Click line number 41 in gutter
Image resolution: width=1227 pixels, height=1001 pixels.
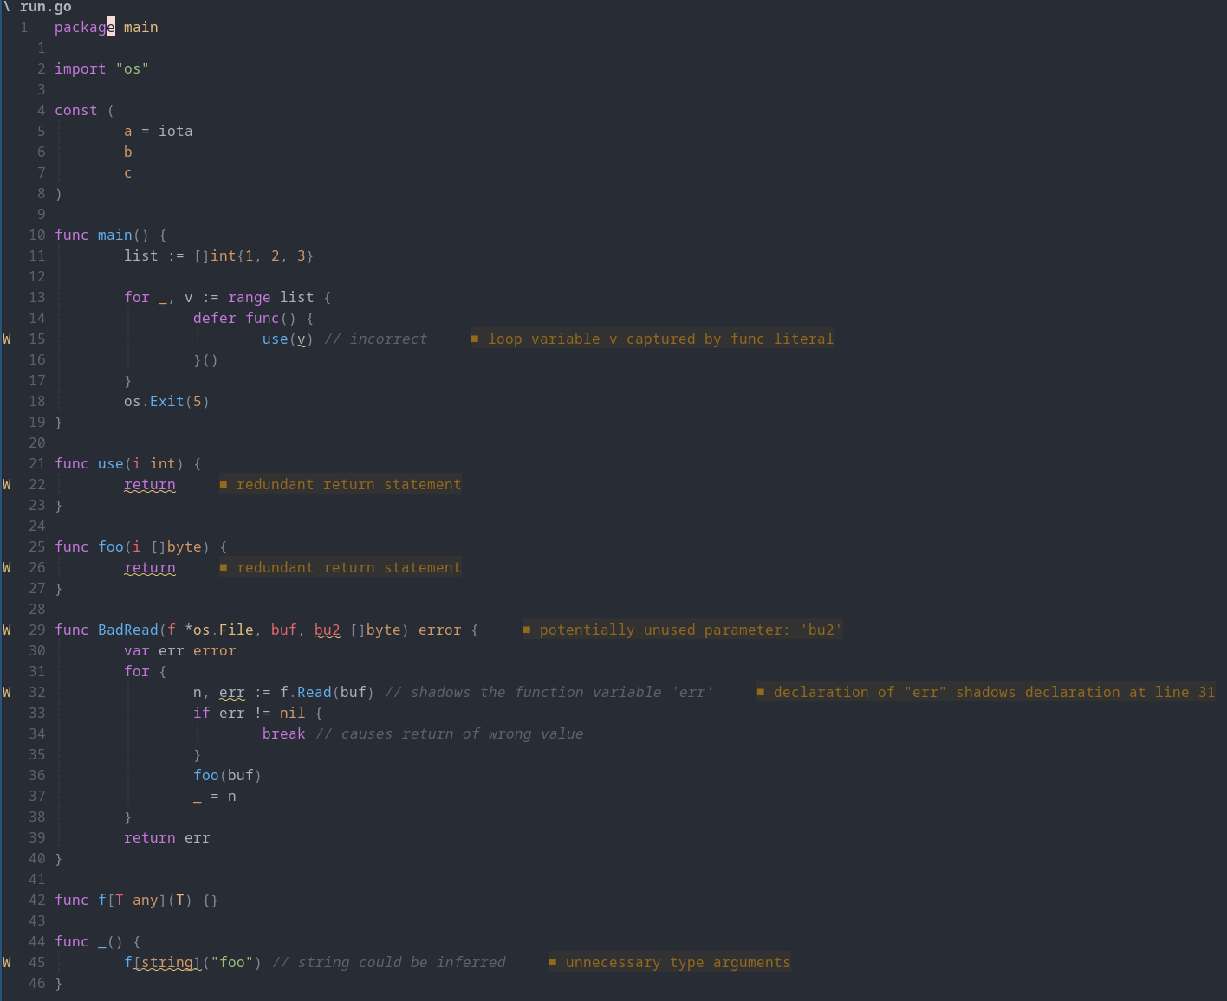point(37,879)
